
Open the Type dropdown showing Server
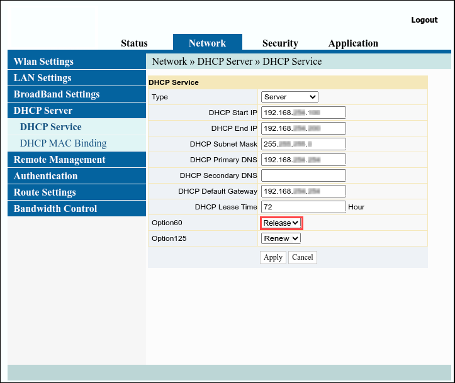point(289,97)
